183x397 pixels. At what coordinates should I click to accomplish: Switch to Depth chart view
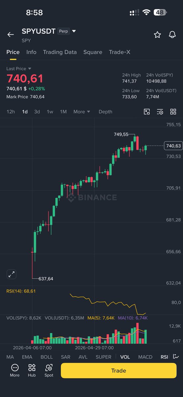pos(105,111)
